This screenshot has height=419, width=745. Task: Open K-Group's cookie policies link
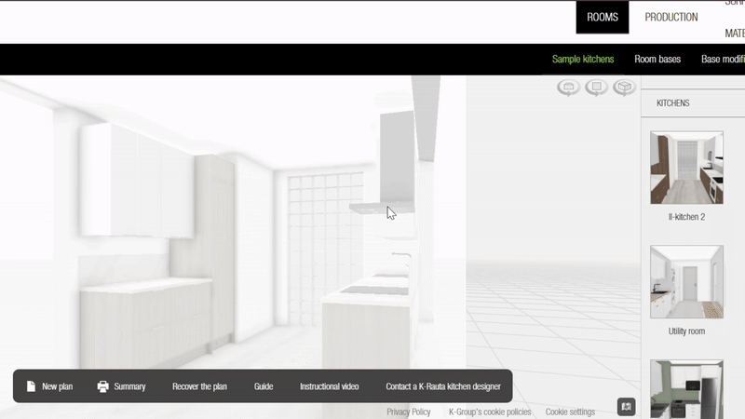click(x=490, y=412)
